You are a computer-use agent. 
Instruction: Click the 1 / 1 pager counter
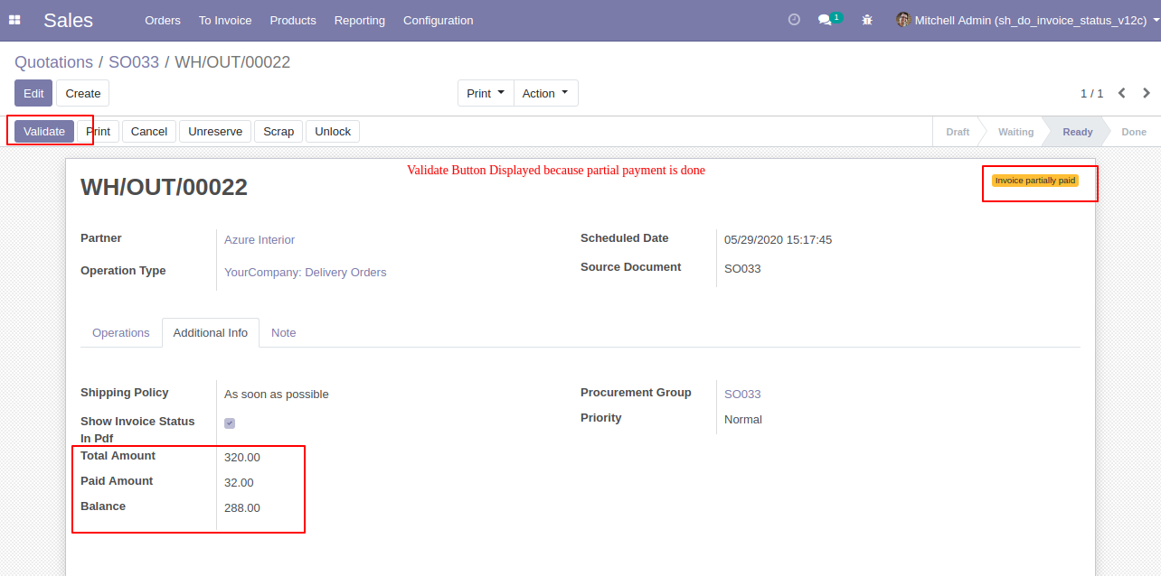[1091, 93]
